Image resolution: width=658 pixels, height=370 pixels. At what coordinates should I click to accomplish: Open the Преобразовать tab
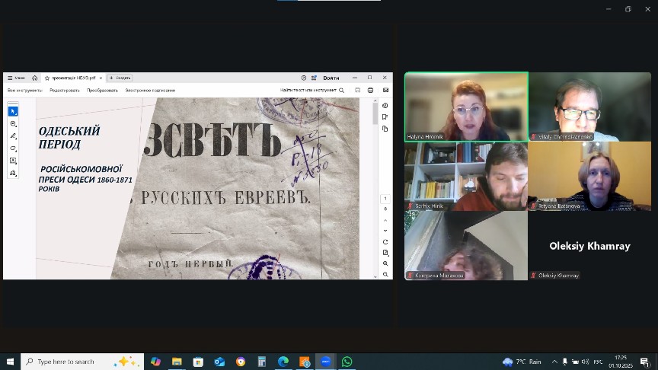coord(102,90)
